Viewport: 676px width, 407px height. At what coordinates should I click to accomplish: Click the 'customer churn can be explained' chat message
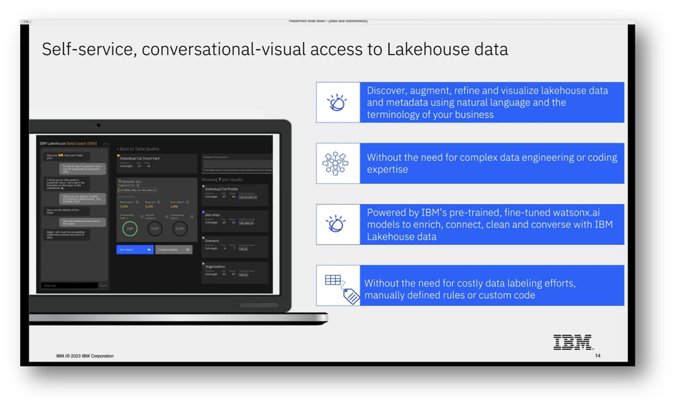tap(82, 168)
